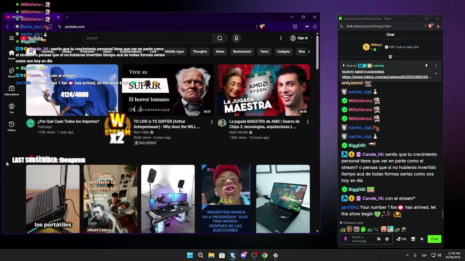This screenshot has width=465, height=261.
Task: Select the News topic chip
Action: point(220,51)
